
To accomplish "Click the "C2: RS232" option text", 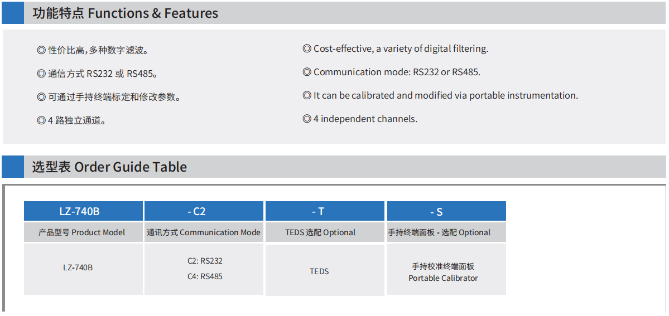I will coord(205,261).
